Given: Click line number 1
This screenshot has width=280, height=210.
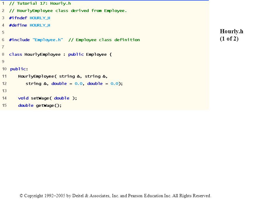Looking at the screenshot, I should [x=3, y=3].
